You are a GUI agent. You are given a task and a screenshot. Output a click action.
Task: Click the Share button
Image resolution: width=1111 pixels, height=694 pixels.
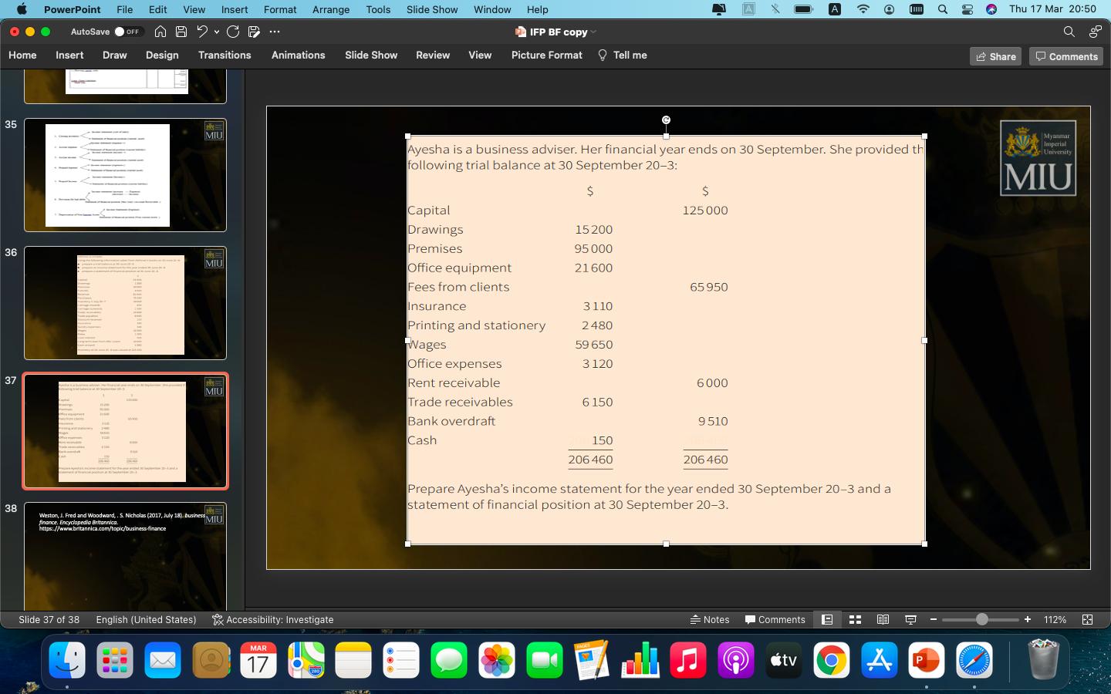pos(995,56)
